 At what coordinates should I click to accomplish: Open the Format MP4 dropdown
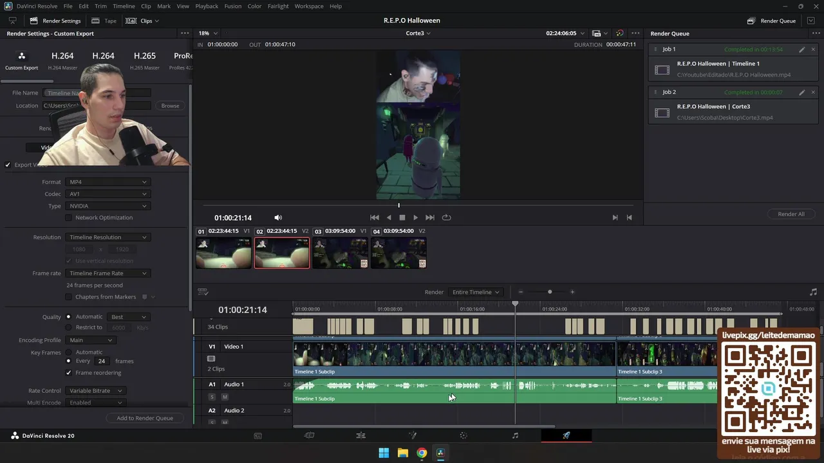[108, 182]
